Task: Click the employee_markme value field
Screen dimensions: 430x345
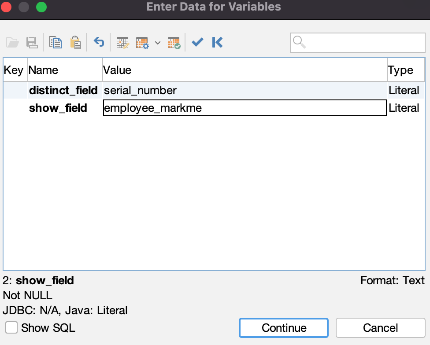Action: 245,108
